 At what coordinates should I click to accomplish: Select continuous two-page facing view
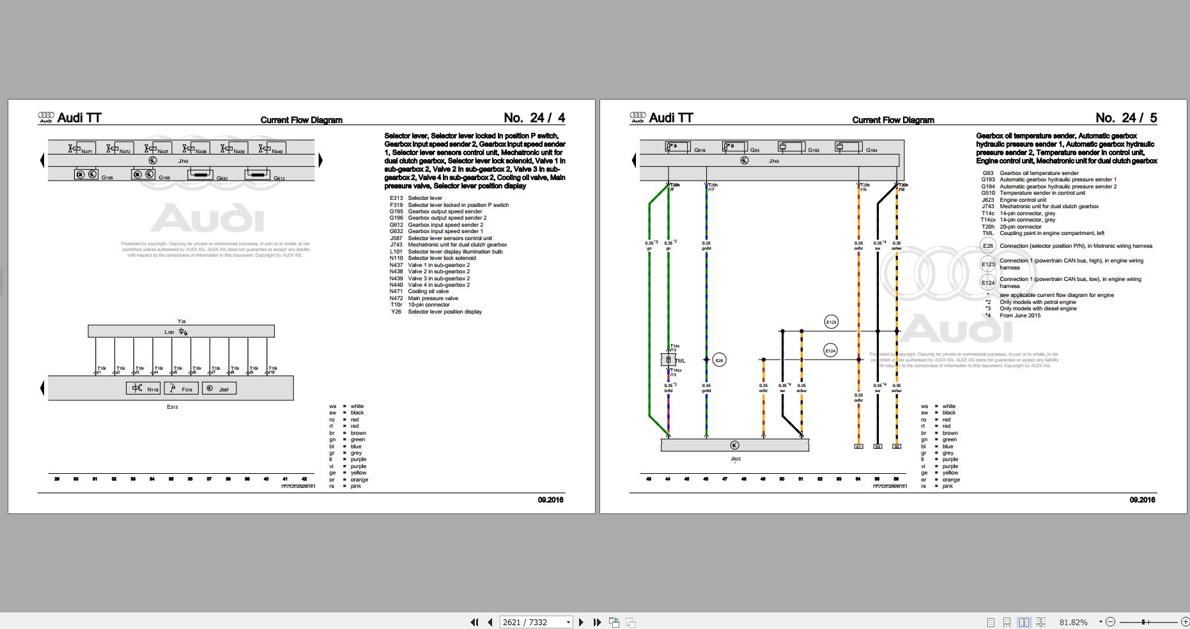(1040, 622)
